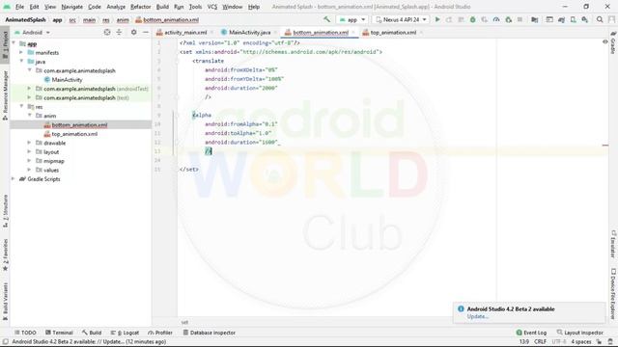The image size is (618, 347).
Task: Click the Profile app gauge icon
Action: pyautogui.click(x=496, y=19)
